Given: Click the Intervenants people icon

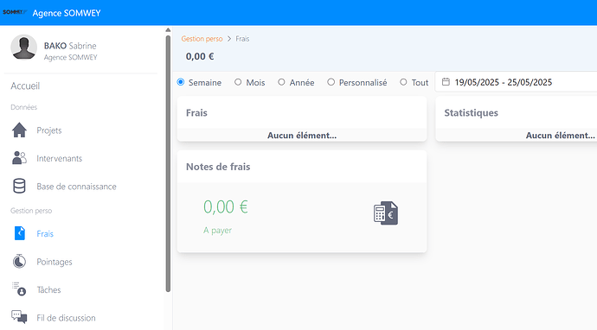Looking at the screenshot, I should tap(19, 158).
